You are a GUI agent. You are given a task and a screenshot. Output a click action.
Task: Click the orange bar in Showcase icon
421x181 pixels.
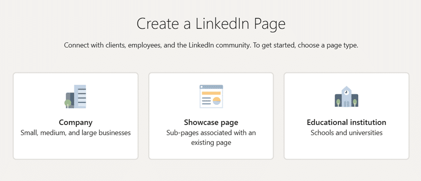pyautogui.click(x=211, y=93)
